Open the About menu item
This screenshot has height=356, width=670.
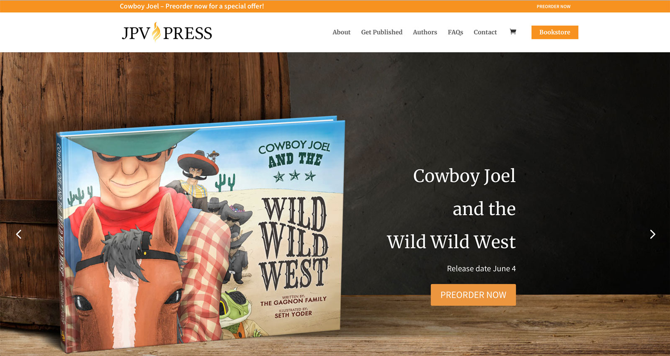[x=341, y=32]
